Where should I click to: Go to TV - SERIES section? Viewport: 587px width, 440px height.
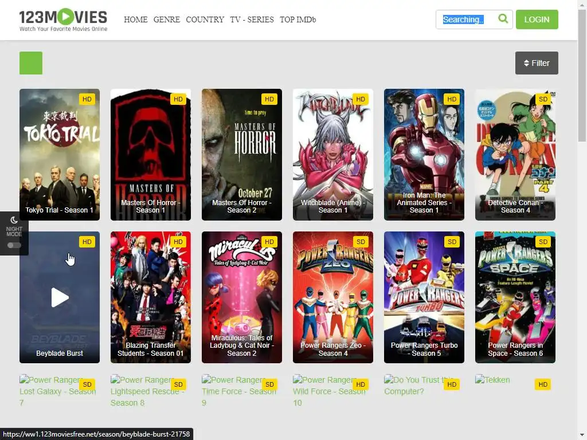tap(252, 19)
